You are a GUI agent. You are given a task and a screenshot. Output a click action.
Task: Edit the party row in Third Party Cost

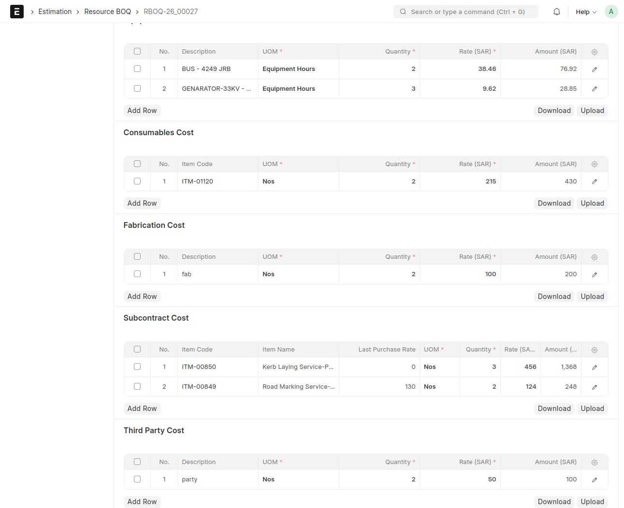[x=595, y=480]
